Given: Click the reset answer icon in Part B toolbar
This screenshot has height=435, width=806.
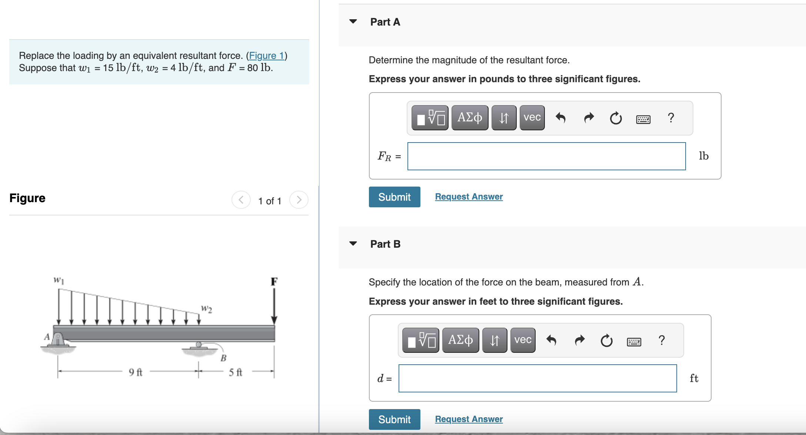Looking at the screenshot, I should [x=606, y=340].
